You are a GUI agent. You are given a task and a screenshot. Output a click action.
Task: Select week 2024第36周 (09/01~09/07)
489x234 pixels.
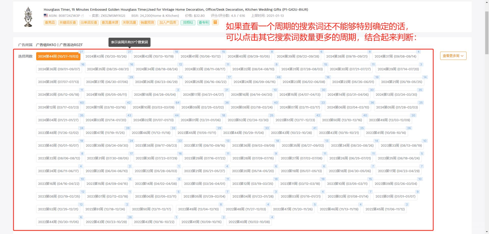[59, 69]
